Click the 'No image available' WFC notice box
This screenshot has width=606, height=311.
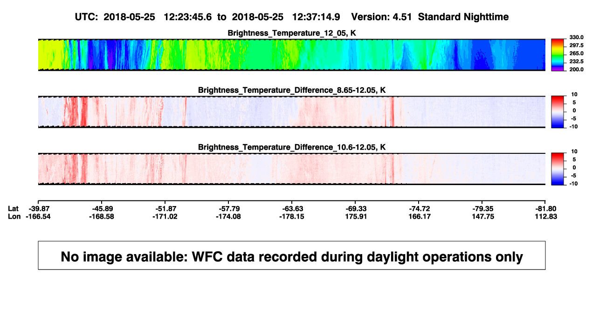[292, 255]
